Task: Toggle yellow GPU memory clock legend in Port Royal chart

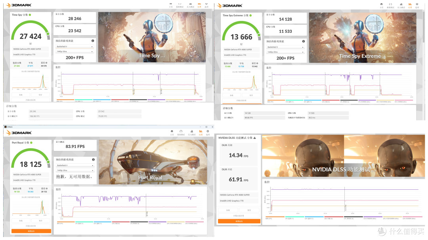Action: coord(176,222)
